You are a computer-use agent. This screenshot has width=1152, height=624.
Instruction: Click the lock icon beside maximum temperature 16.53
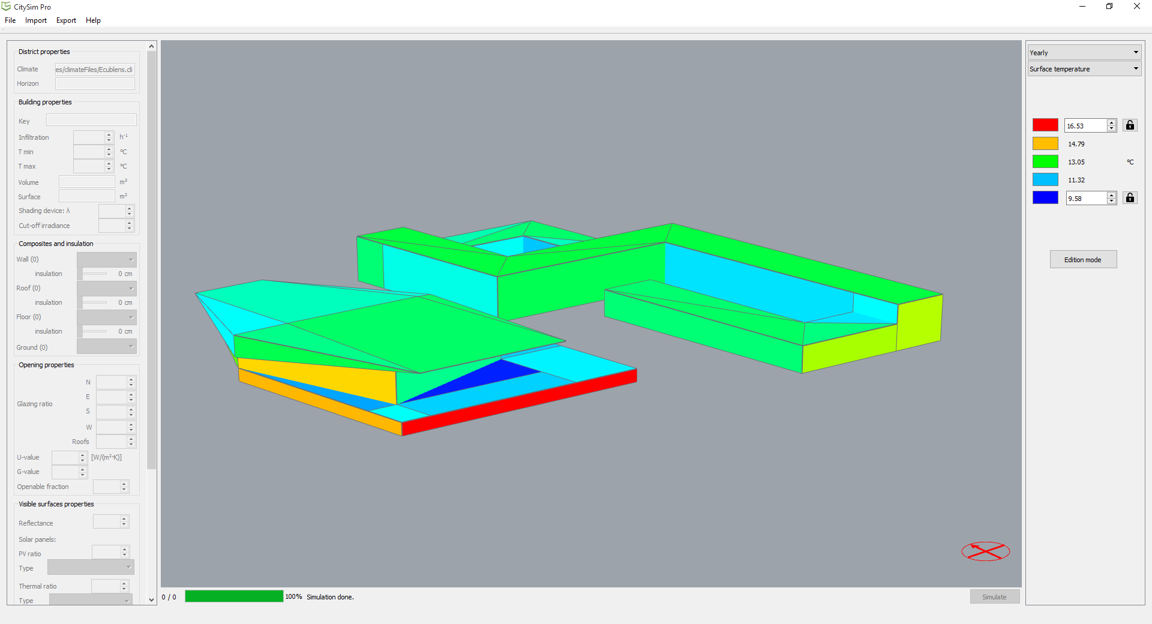click(x=1130, y=125)
